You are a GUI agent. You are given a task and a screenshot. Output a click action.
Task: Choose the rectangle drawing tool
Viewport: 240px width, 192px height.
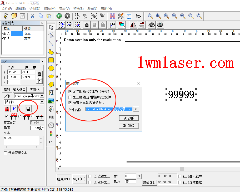[x=51, y=60]
